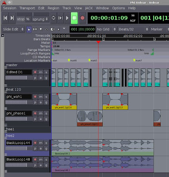Viewport: 169px width, 177px height.
Task: Arm the global record button
Action: [83, 18]
